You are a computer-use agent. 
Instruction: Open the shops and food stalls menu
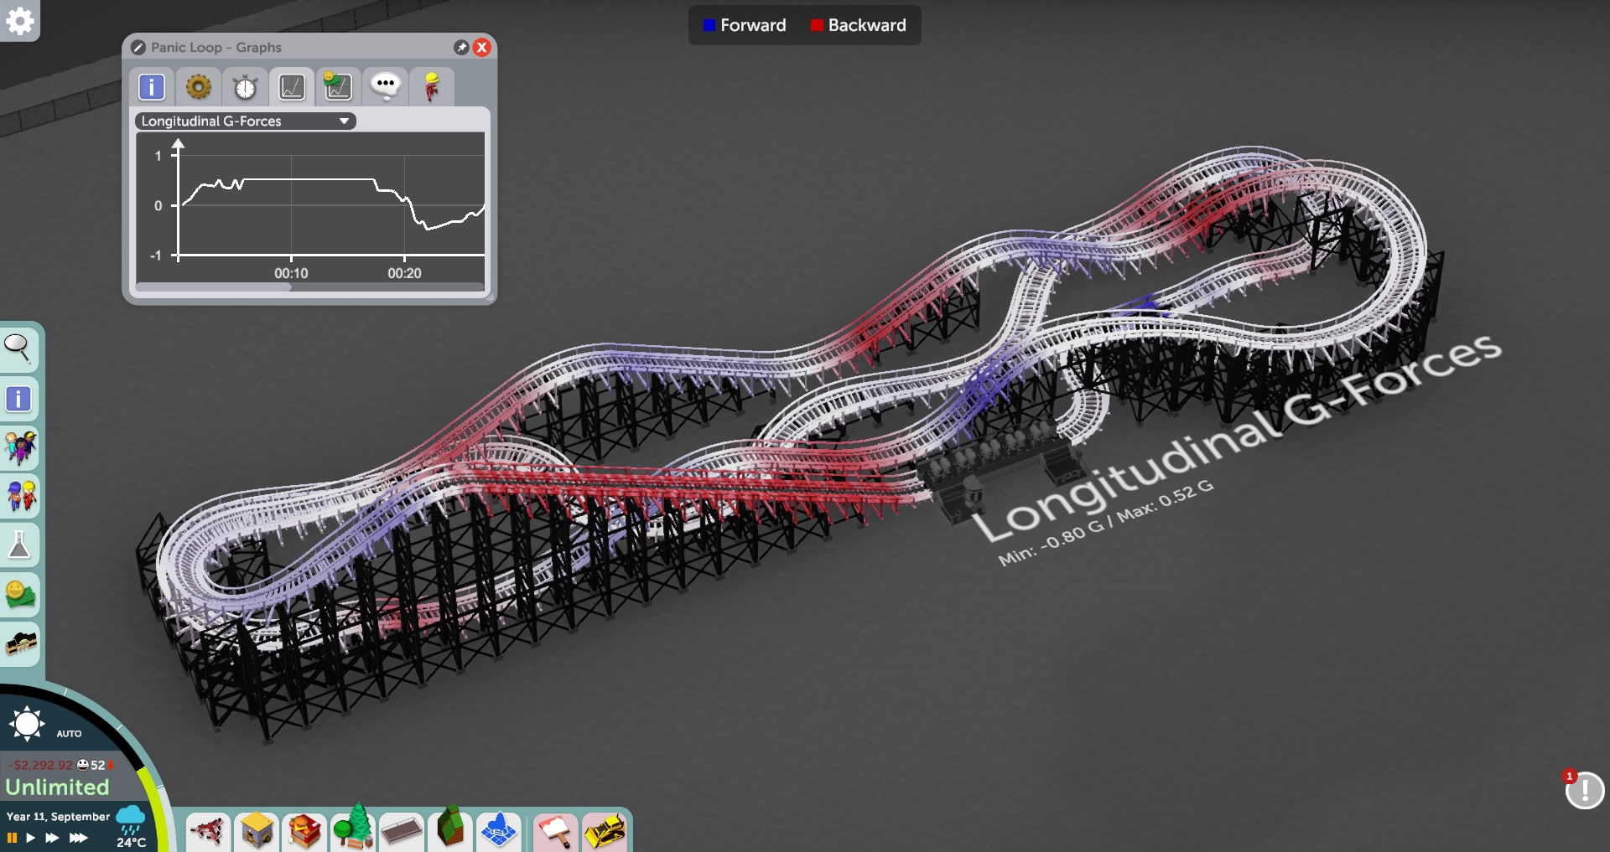pyautogui.click(x=304, y=832)
